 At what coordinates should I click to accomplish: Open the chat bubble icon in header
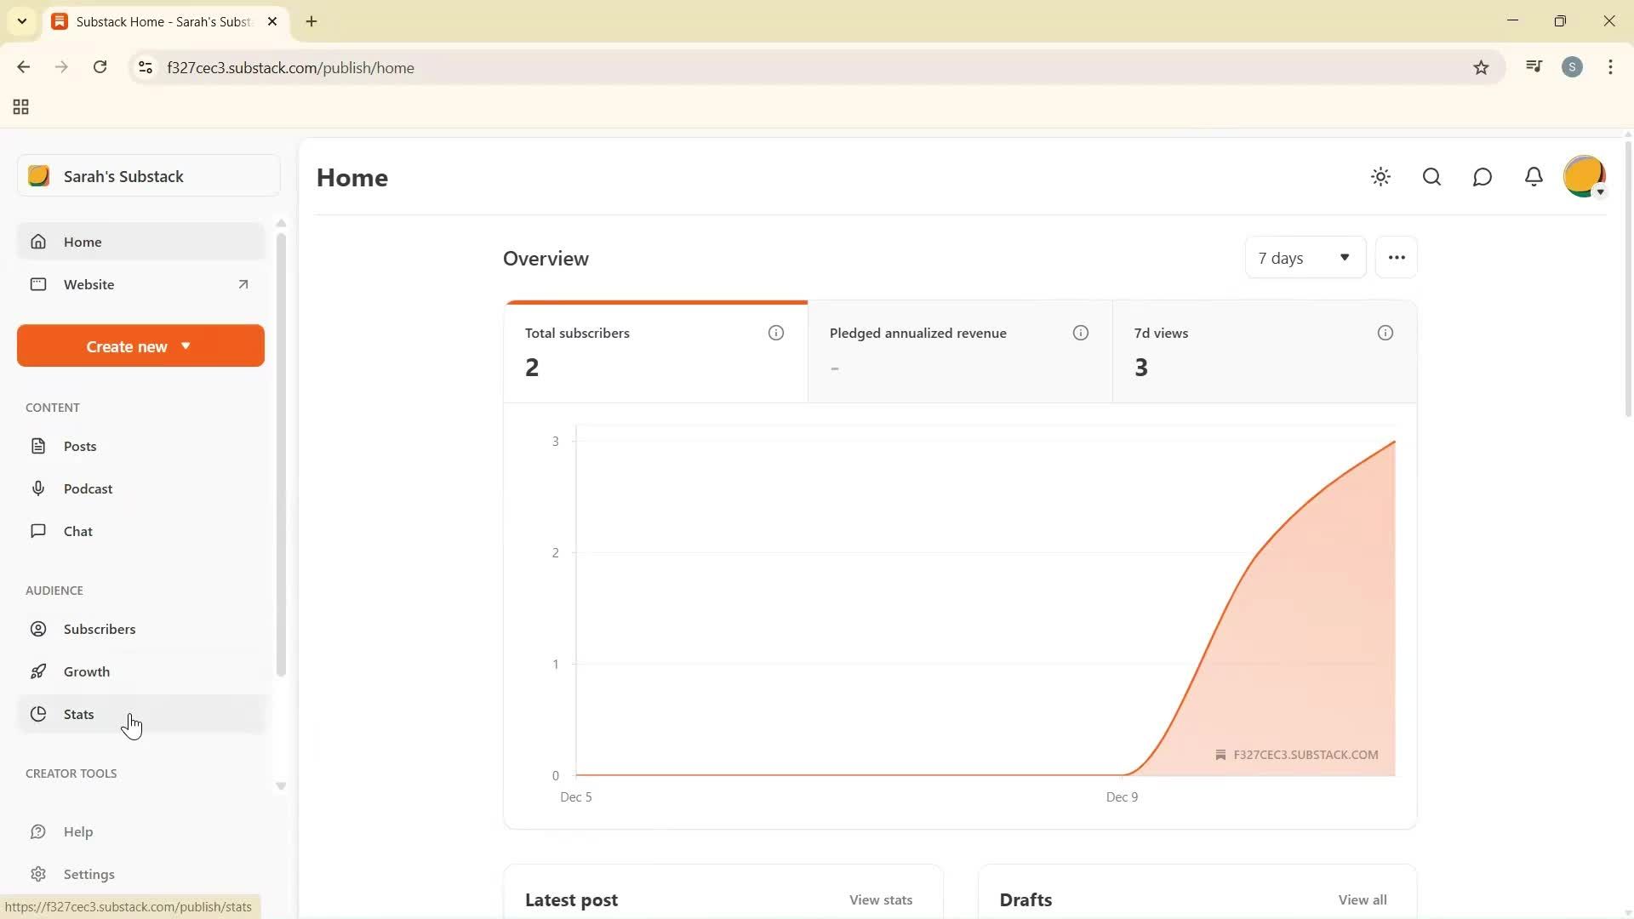tap(1483, 177)
